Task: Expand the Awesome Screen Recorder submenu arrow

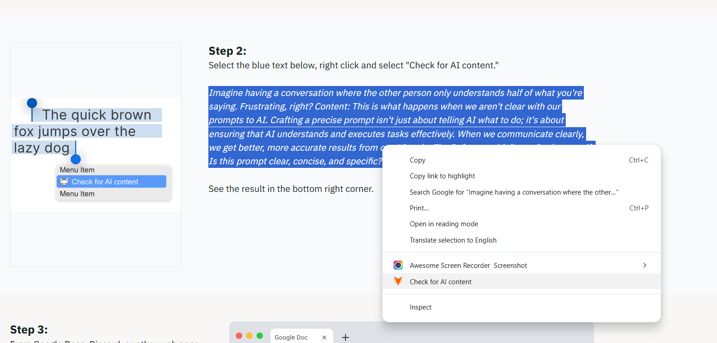Action: 645,265
